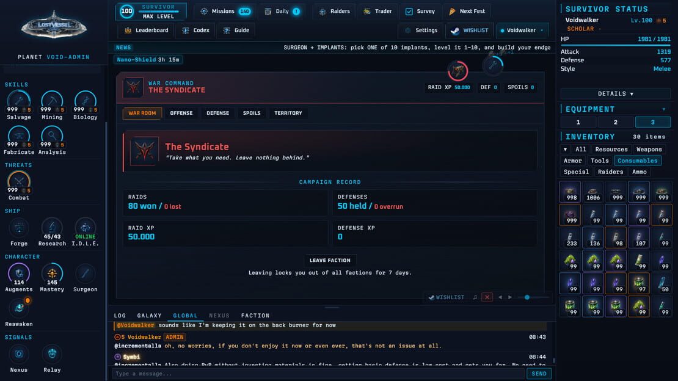The image size is (678, 381).
Task: Switch chat to the Galaxy tab
Action: point(149,316)
